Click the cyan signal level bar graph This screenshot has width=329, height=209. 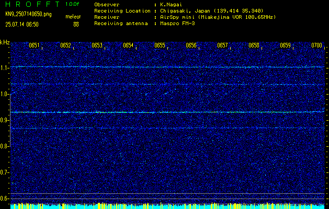click(x=167, y=206)
